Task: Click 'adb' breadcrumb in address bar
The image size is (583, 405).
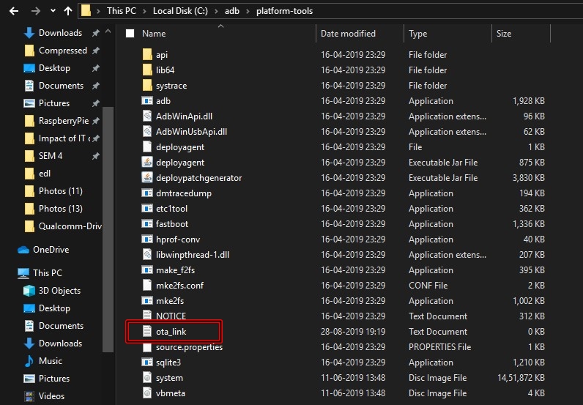Action: click(232, 11)
